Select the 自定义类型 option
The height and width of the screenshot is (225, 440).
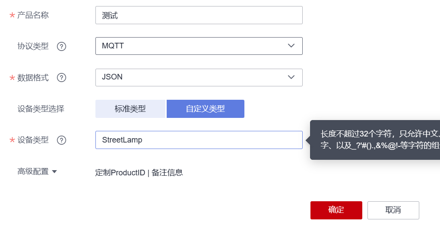point(206,109)
